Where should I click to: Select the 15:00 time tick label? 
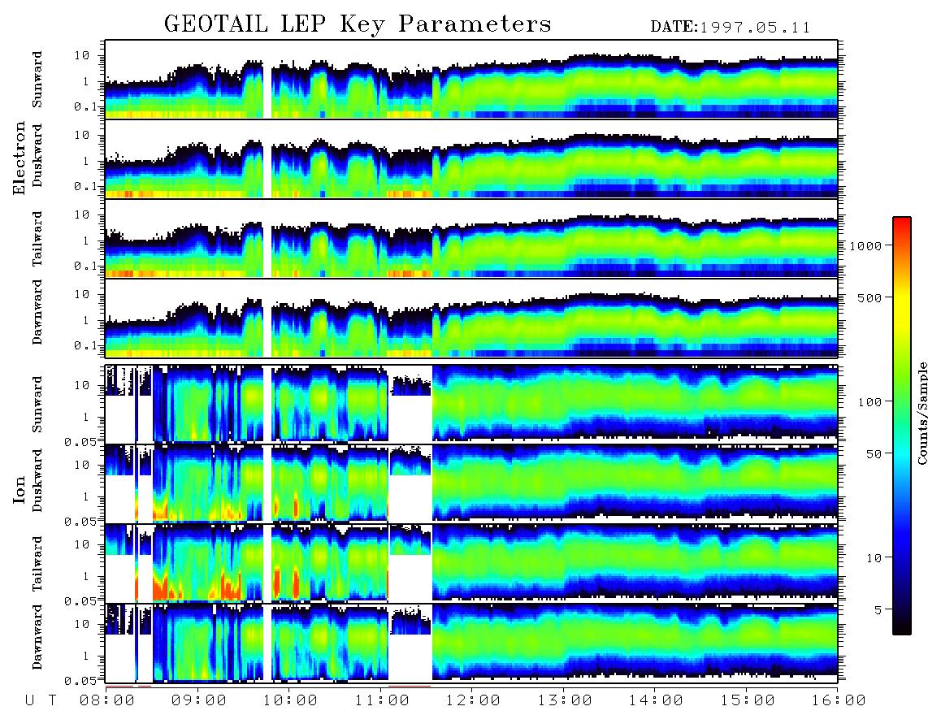748,700
